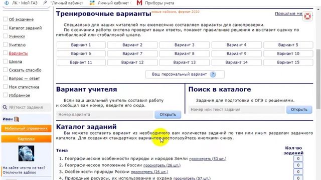Open Вариант 2
321x180 pixels.
click(132, 45)
